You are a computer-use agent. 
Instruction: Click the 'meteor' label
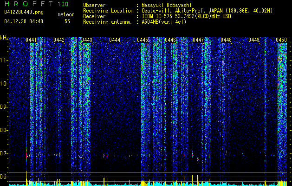click(x=66, y=14)
